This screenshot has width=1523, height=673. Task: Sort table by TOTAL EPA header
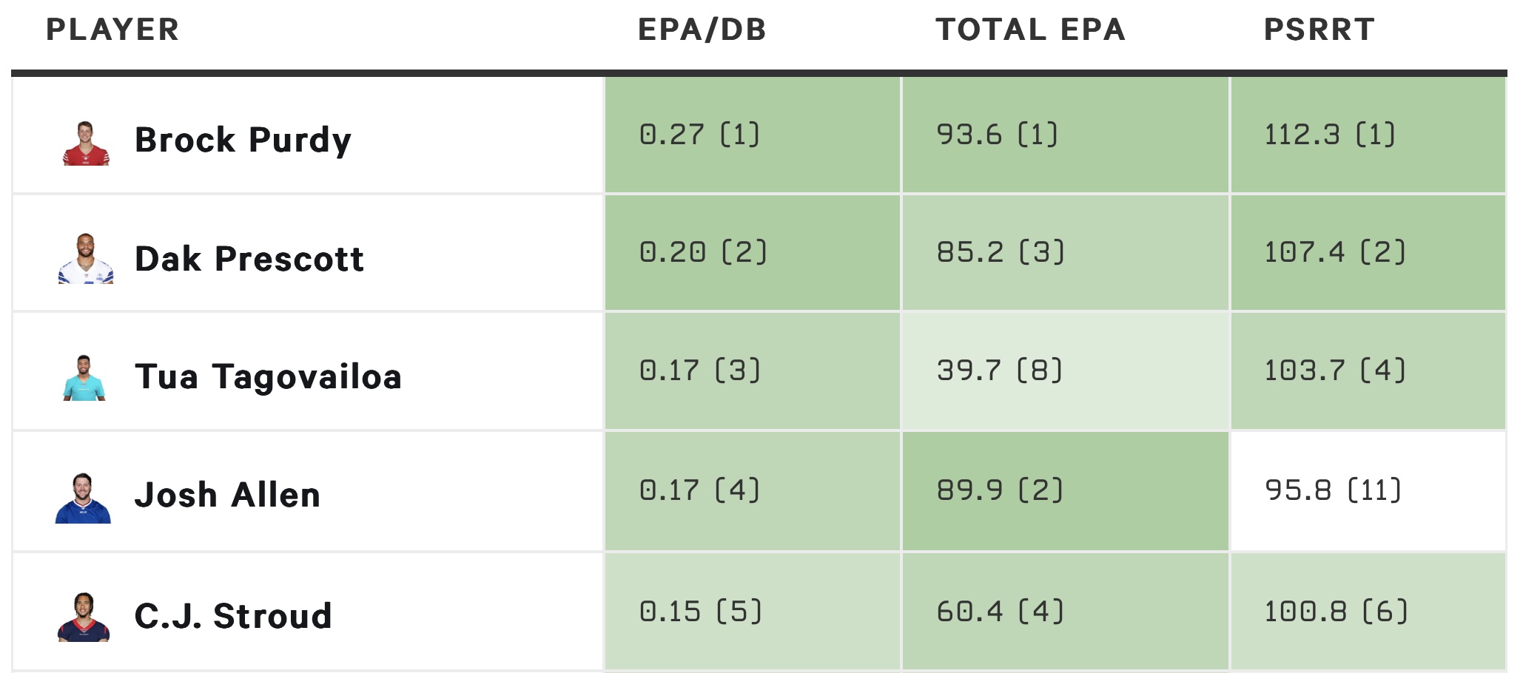coord(1031,30)
